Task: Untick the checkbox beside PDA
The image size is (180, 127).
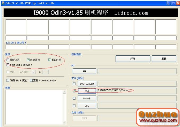Action: point(74,91)
